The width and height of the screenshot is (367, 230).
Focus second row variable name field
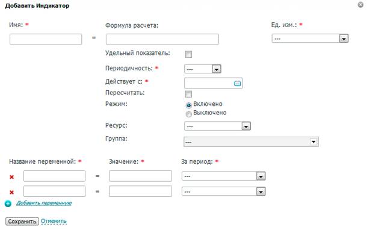[x=54, y=191]
